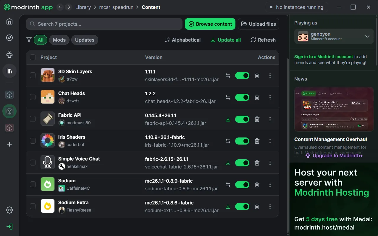378x236 pixels.
Task: Click the download update icon for Fabric API
Action: (228, 119)
